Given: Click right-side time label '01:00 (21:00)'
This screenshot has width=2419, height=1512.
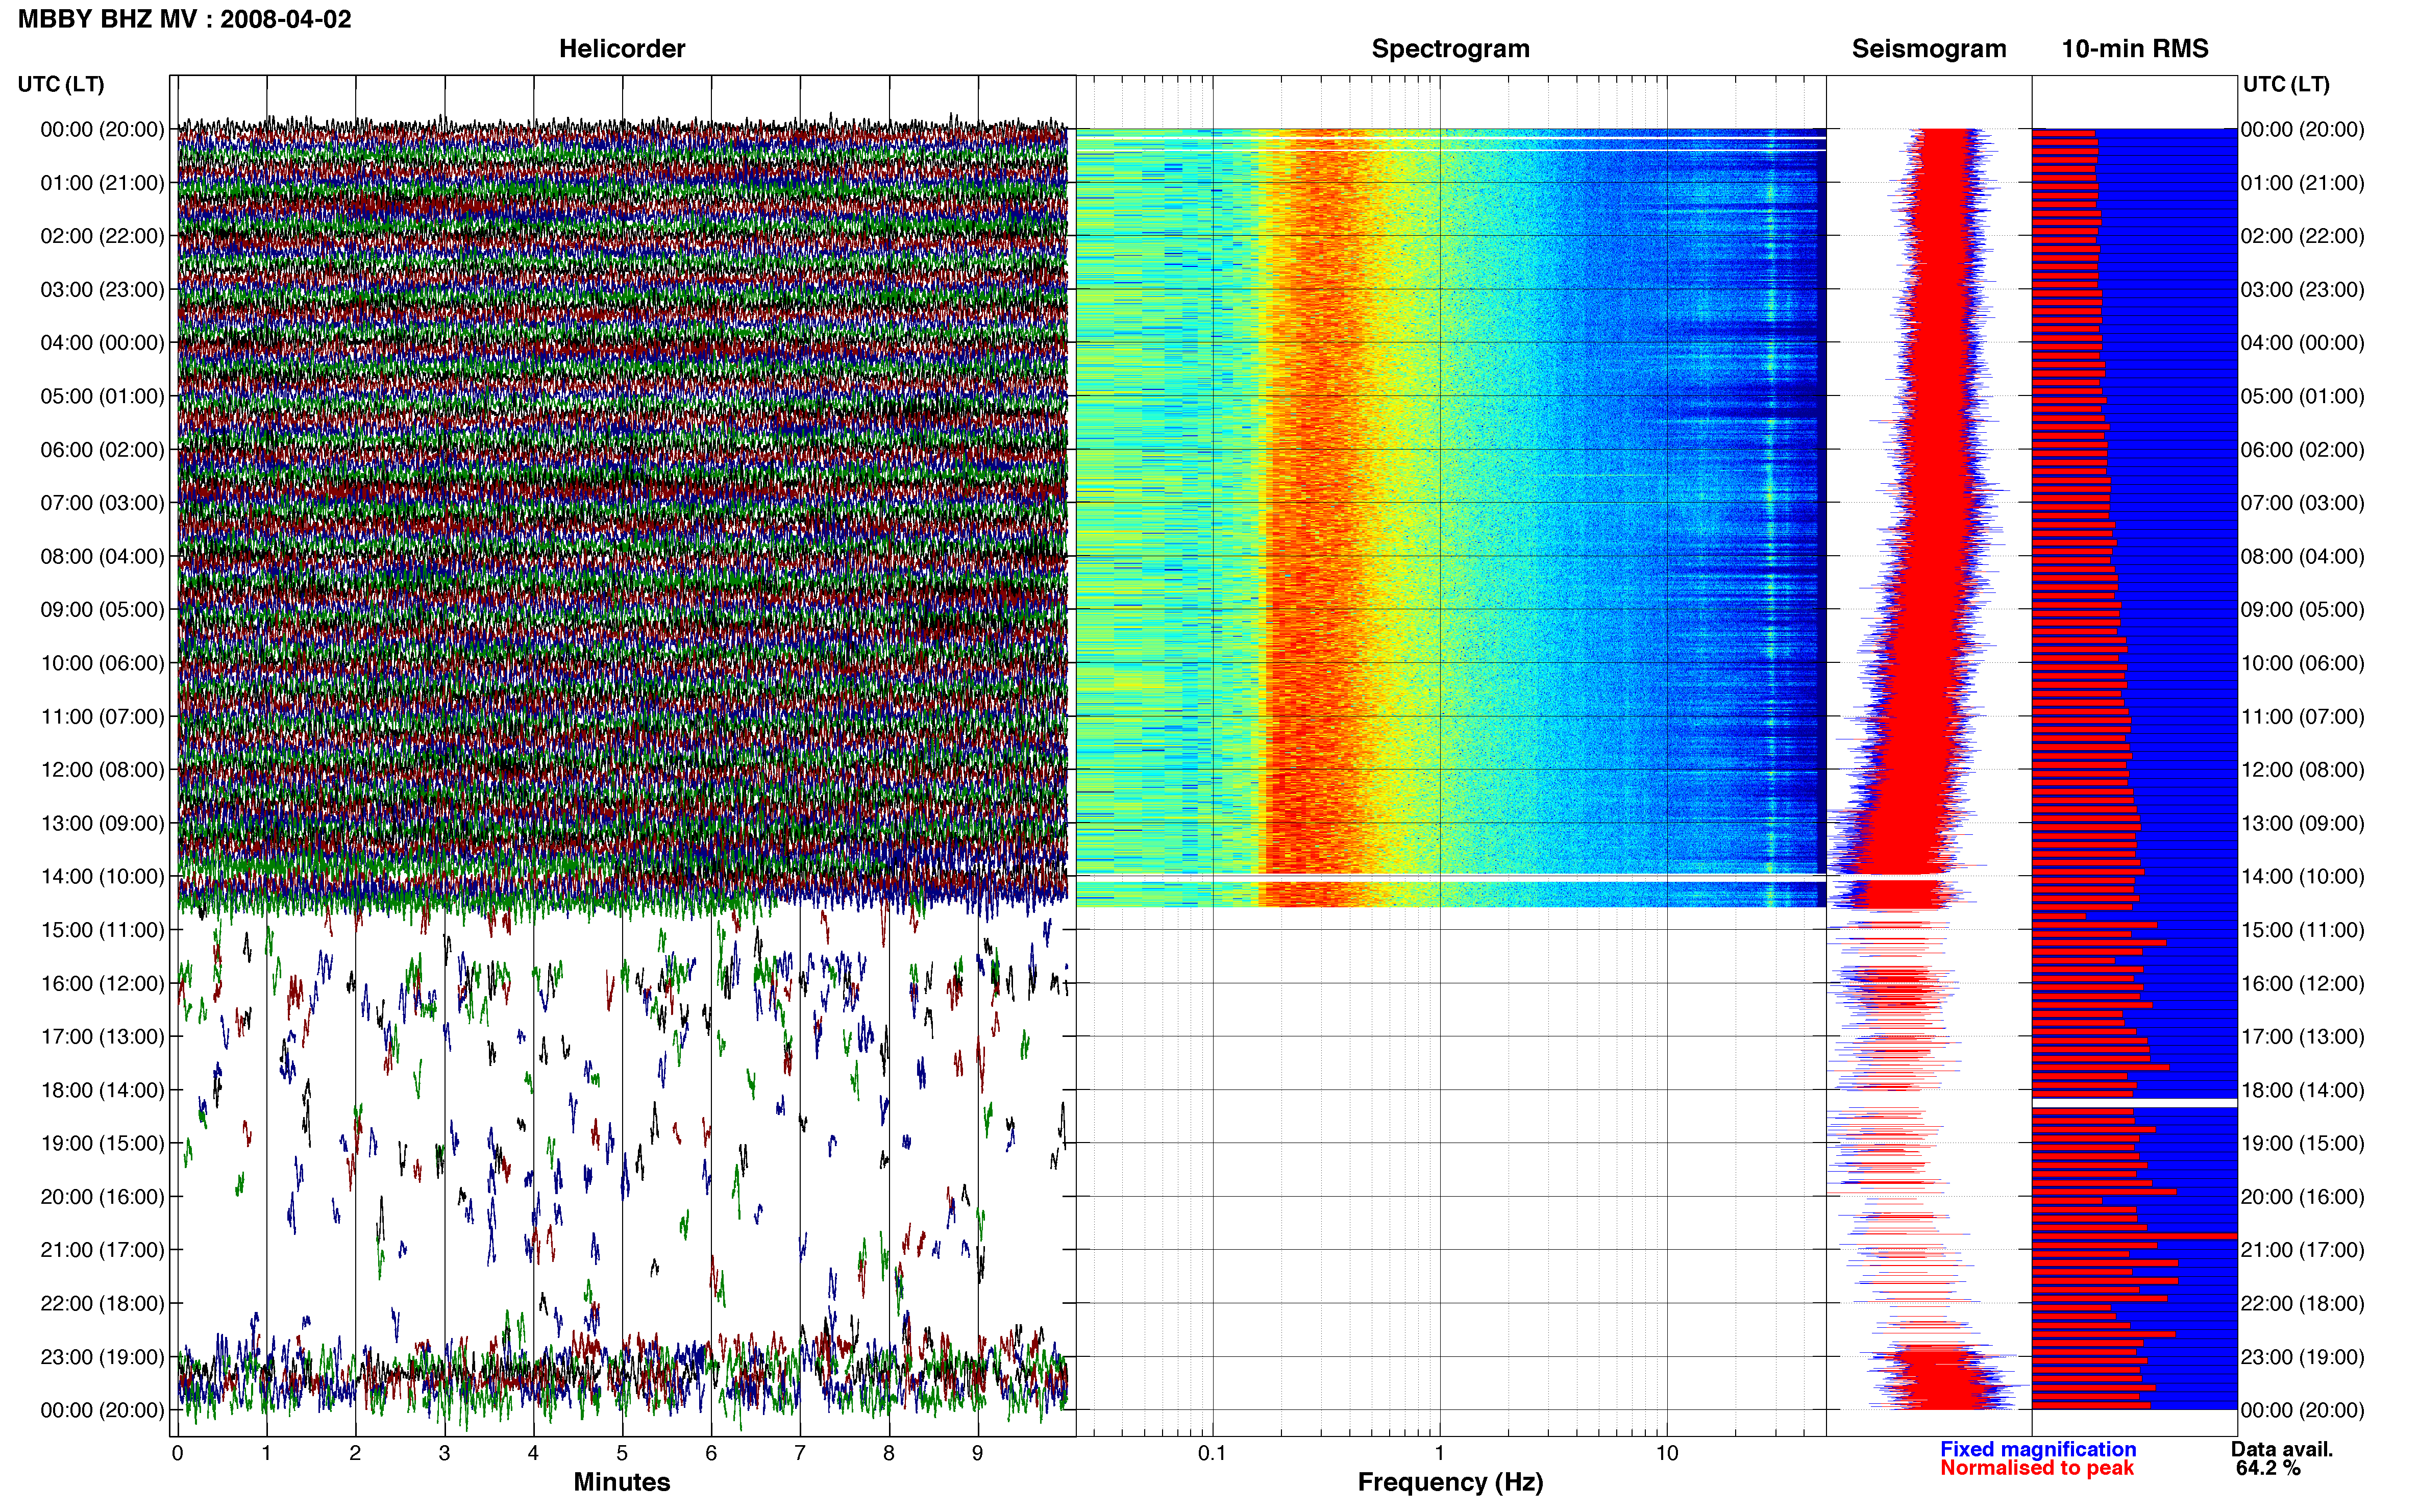Looking at the screenshot, I should click(x=2303, y=183).
